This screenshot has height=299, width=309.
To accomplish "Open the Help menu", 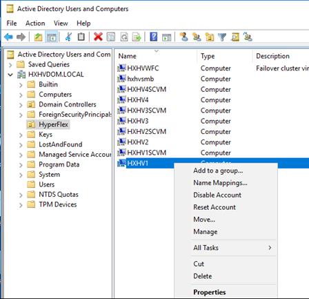I will point(83,23).
